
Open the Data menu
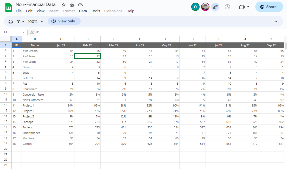[x=83, y=11]
